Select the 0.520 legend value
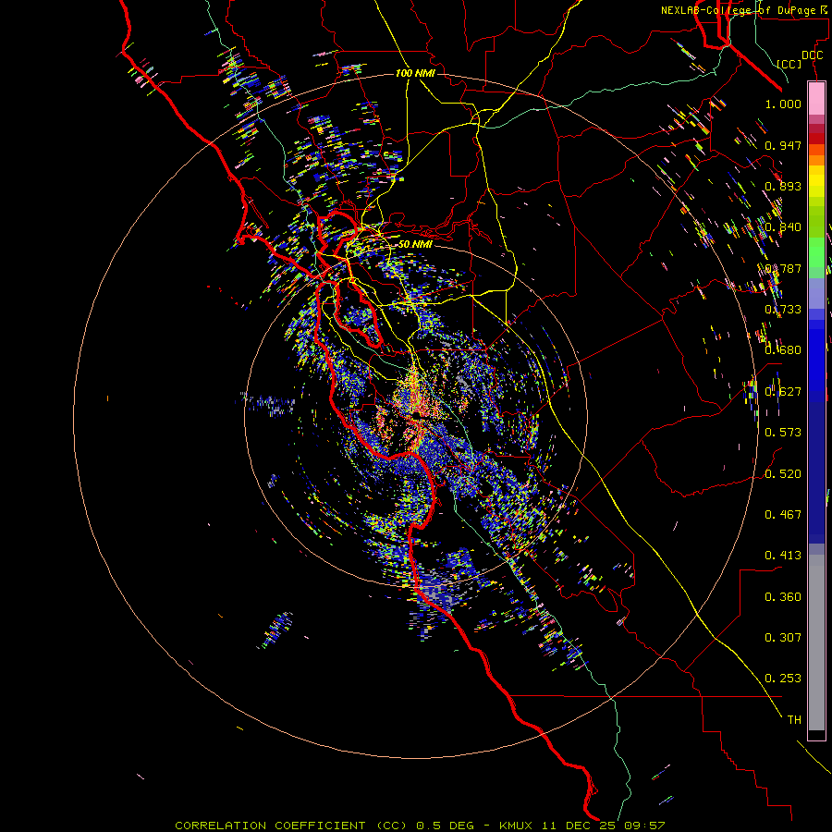832x832 pixels. coord(783,474)
